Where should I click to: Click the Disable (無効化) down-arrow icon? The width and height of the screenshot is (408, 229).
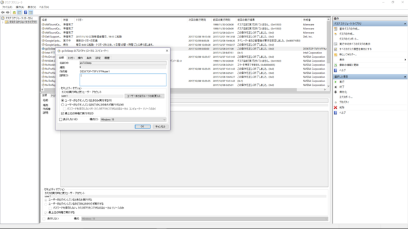point(336,92)
